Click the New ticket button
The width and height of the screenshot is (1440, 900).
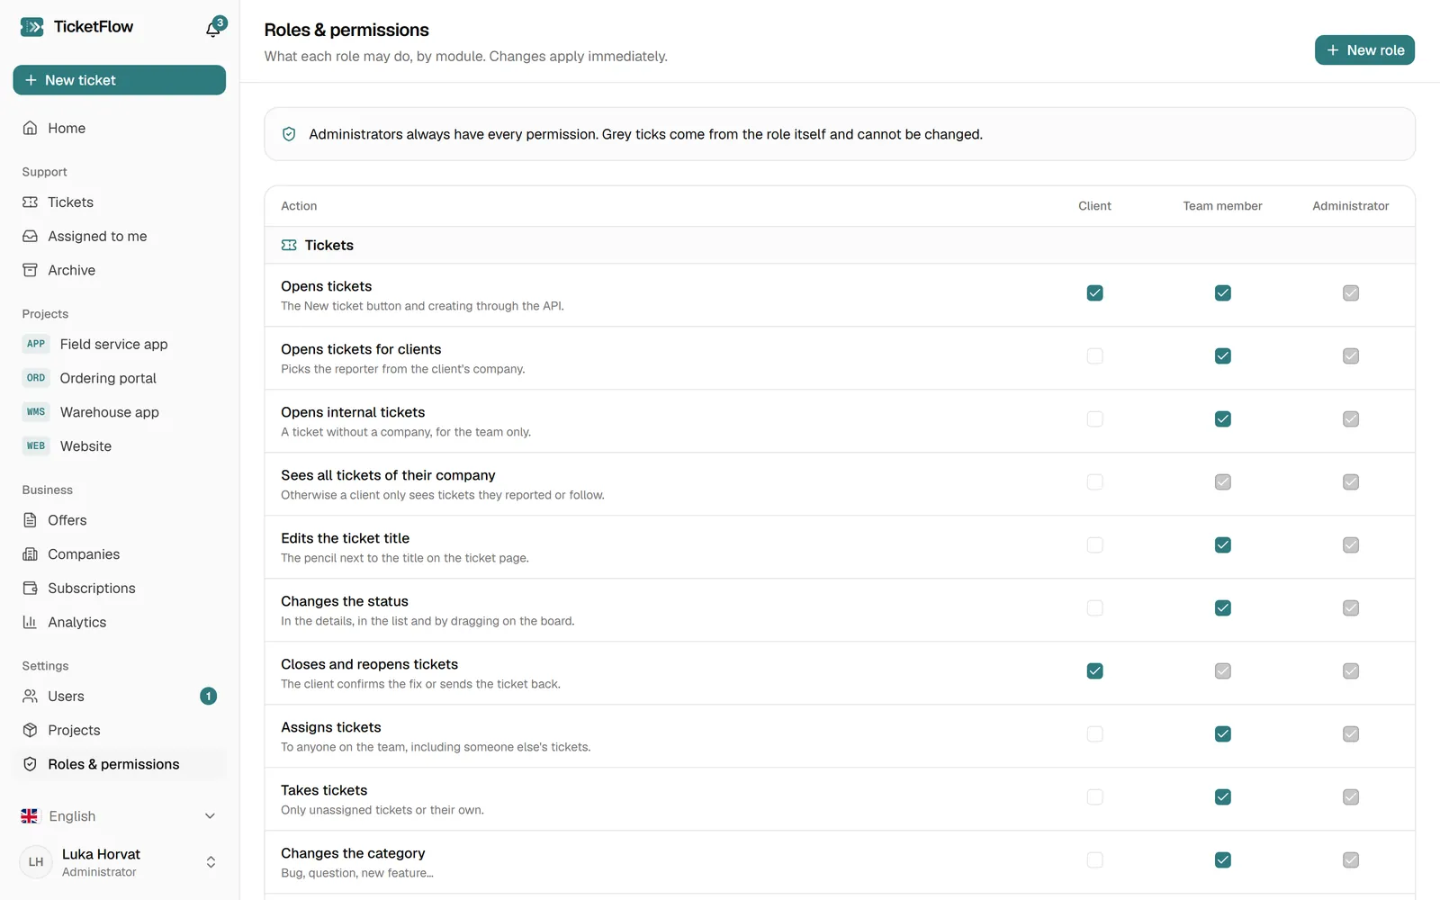pos(119,80)
